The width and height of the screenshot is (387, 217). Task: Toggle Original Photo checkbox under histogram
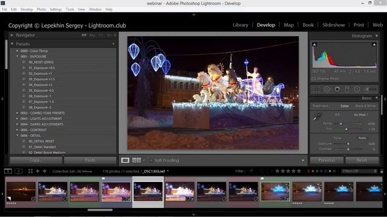(x=314, y=79)
